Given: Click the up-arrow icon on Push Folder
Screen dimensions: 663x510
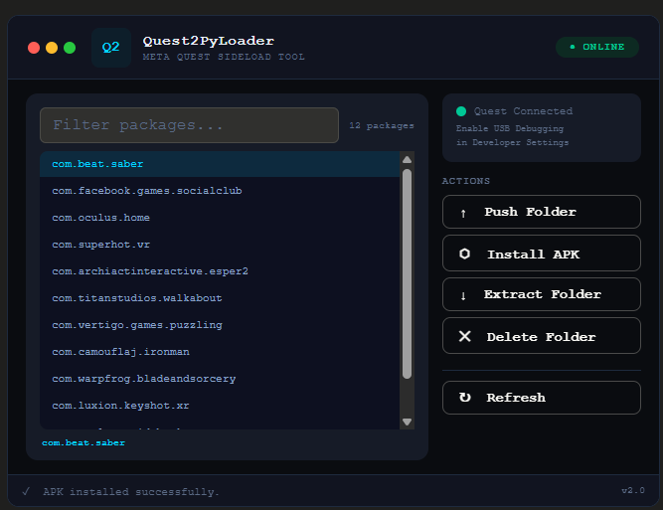Looking at the screenshot, I should pyautogui.click(x=463, y=213).
